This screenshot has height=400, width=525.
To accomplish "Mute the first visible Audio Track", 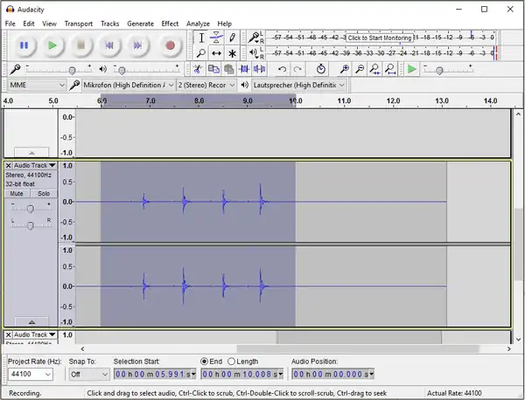I will (17, 194).
